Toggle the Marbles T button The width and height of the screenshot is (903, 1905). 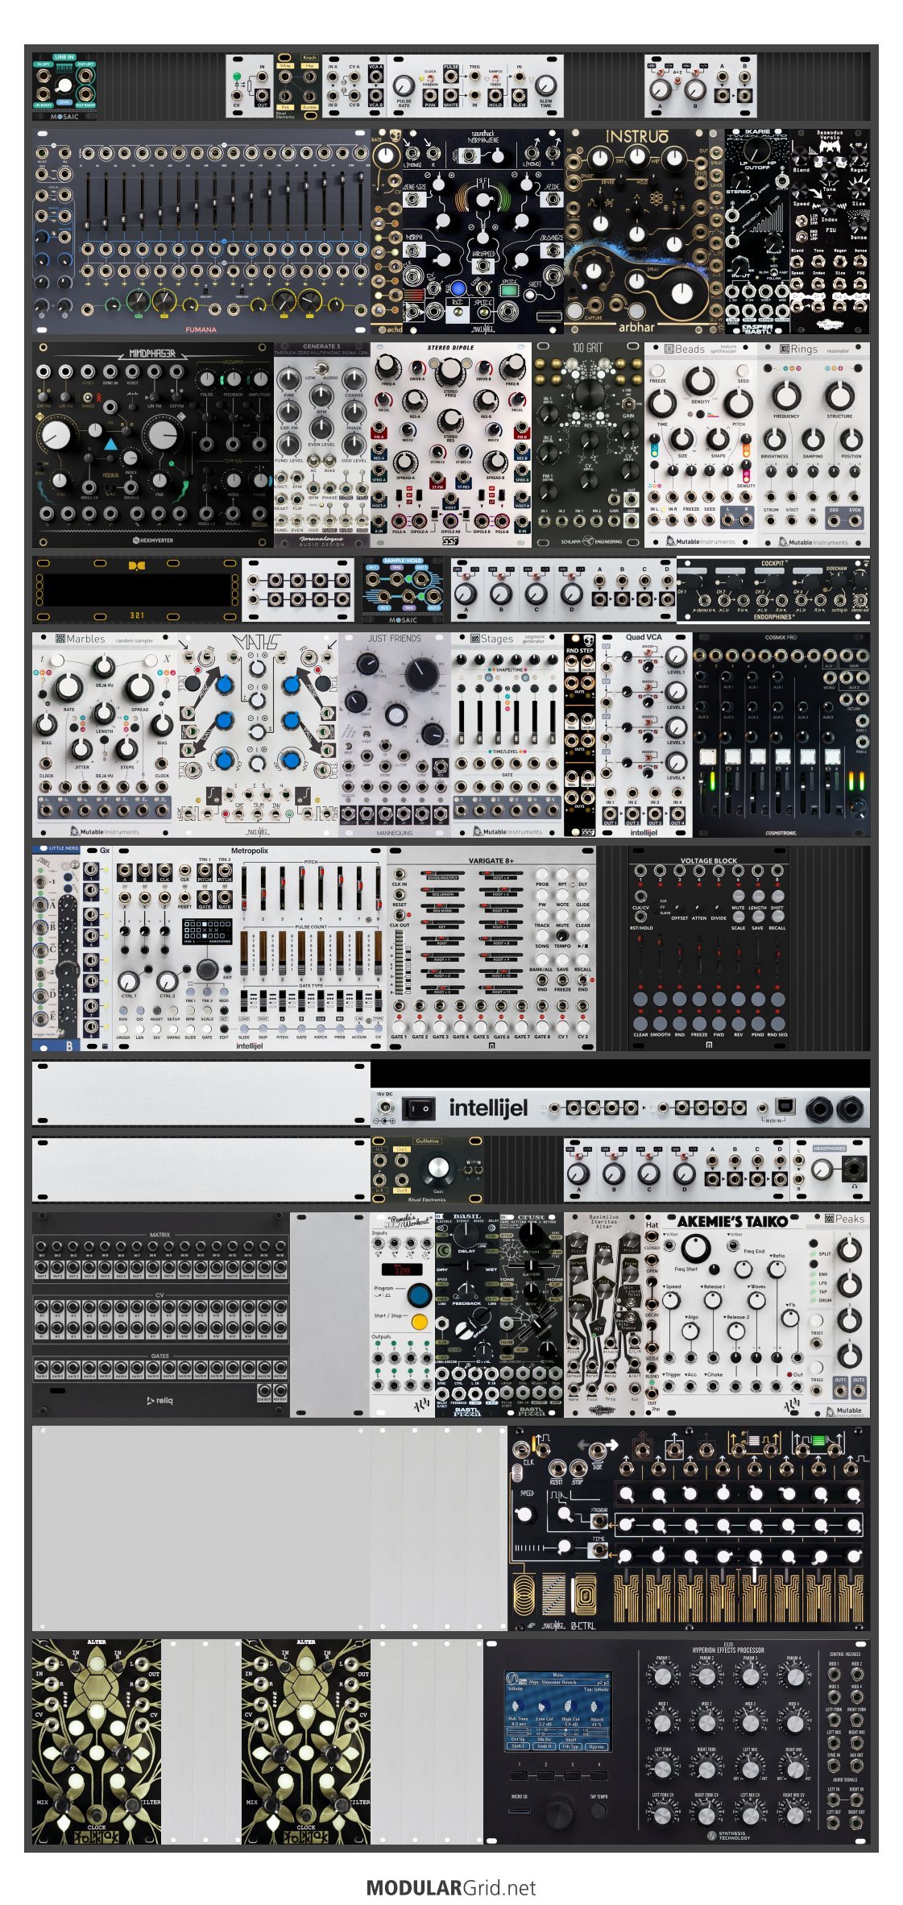point(56,660)
